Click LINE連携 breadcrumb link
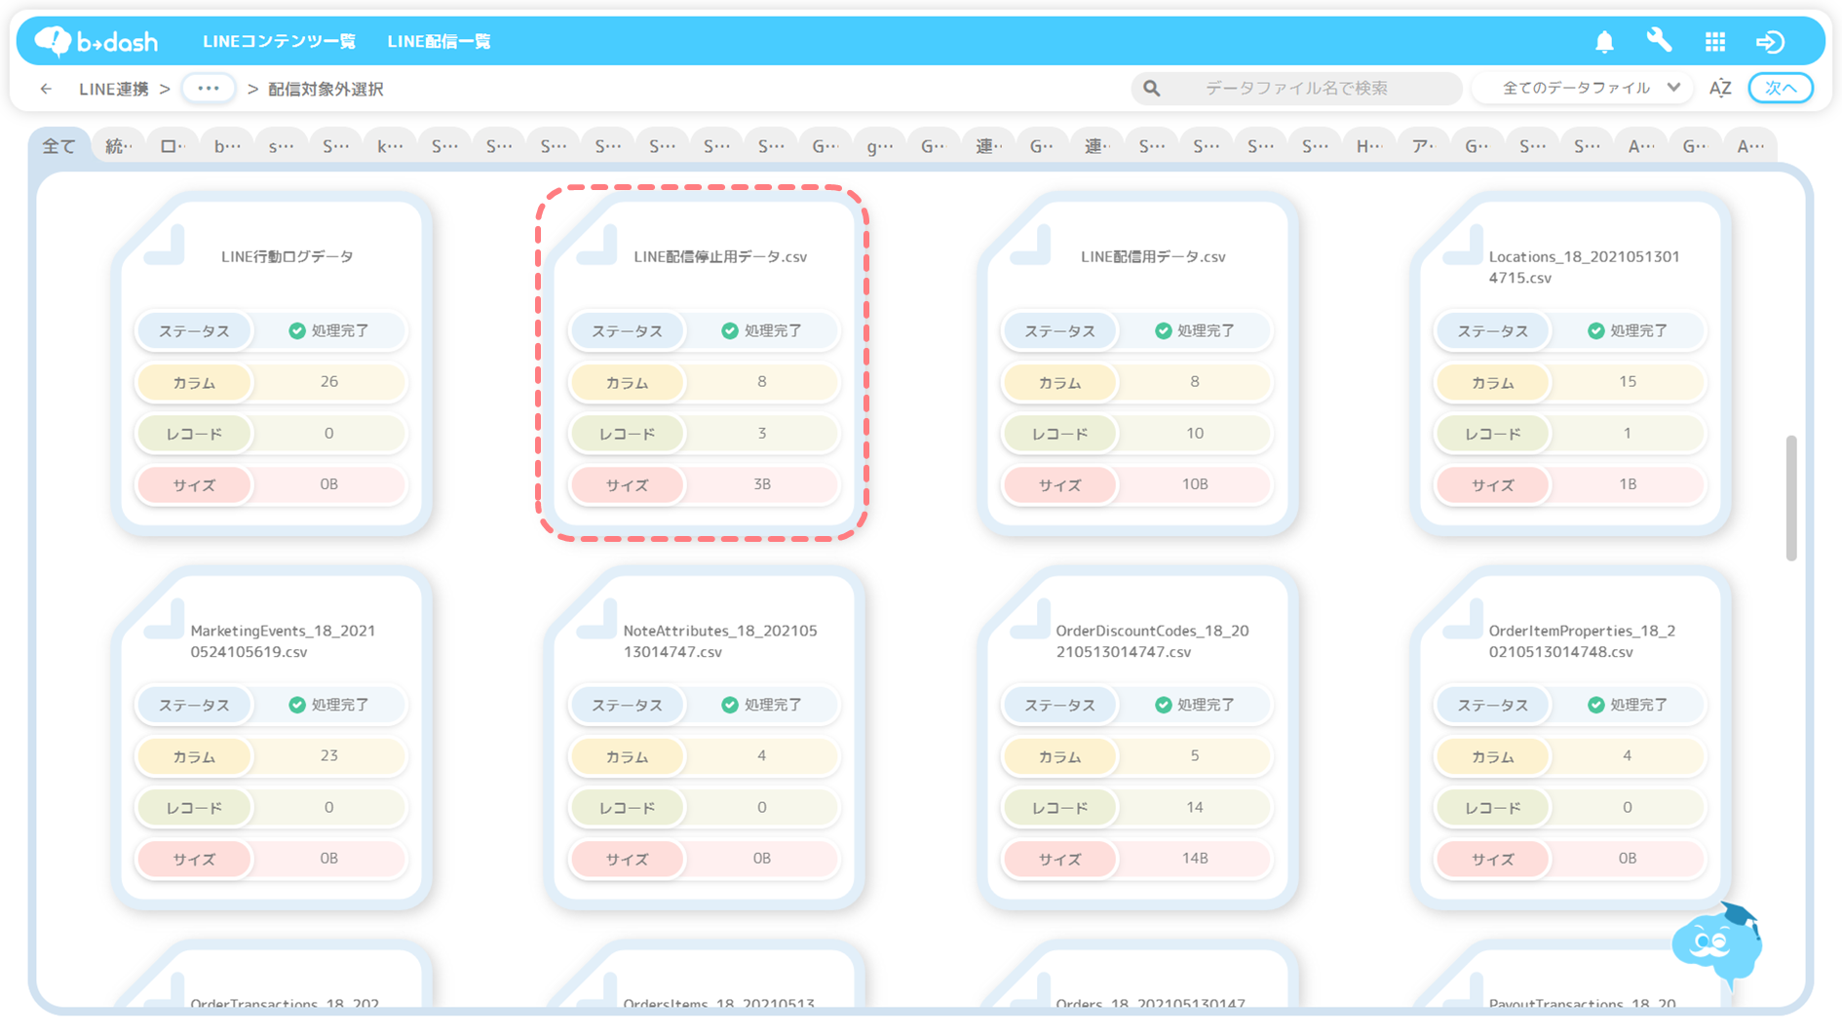This screenshot has width=1842, height=1036. (x=114, y=89)
